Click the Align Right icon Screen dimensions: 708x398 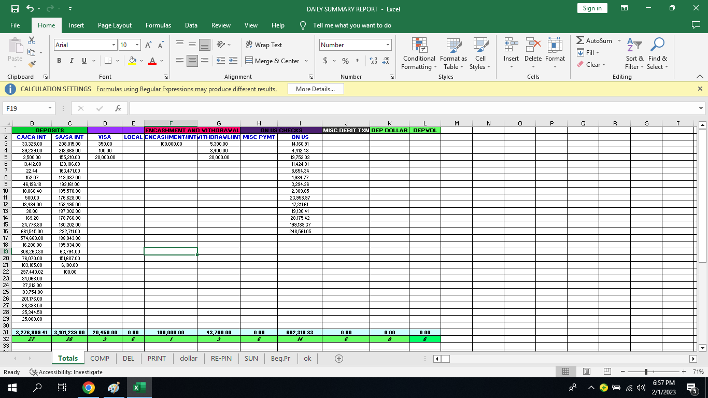205,61
